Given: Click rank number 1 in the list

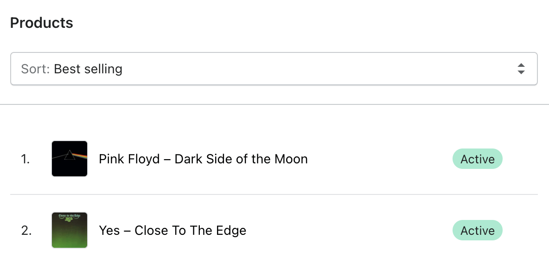Looking at the screenshot, I should pos(25,159).
